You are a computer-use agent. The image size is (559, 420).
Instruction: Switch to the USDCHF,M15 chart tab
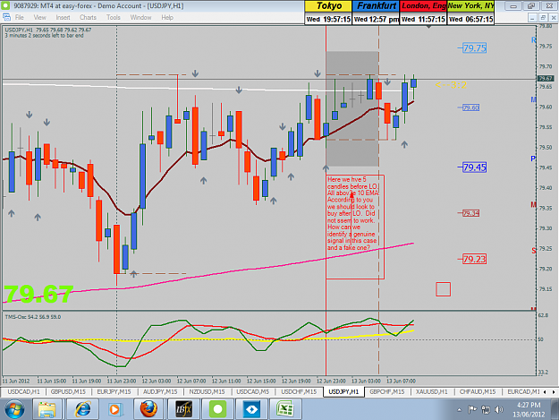coord(299,391)
